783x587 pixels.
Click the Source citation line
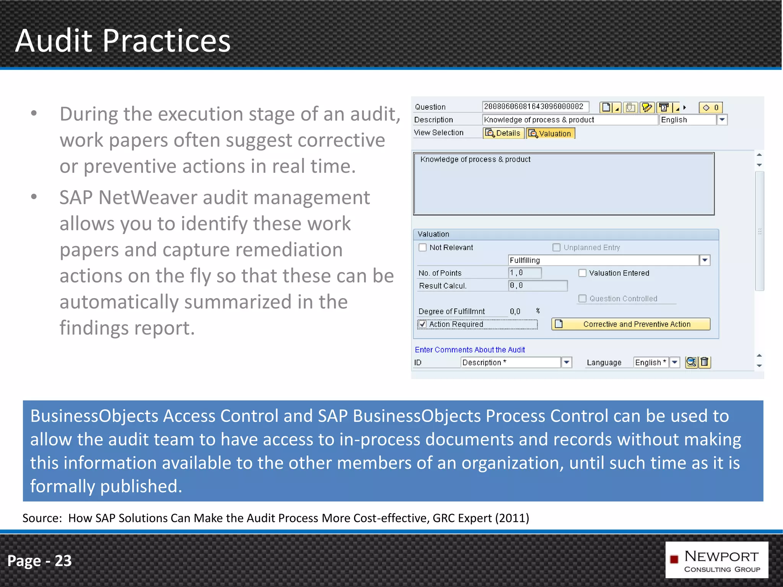[276, 518]
